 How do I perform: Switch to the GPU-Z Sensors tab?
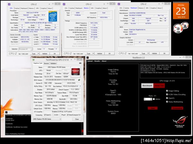coord(46,64)
